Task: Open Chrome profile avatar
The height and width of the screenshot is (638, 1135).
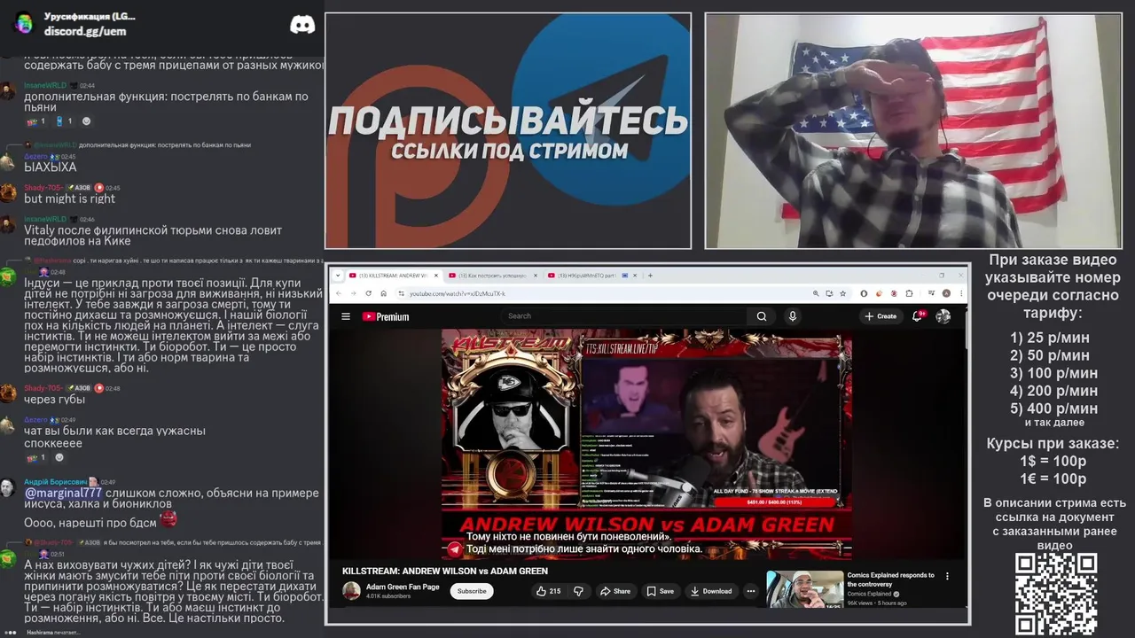Action: tap(946, 293)
